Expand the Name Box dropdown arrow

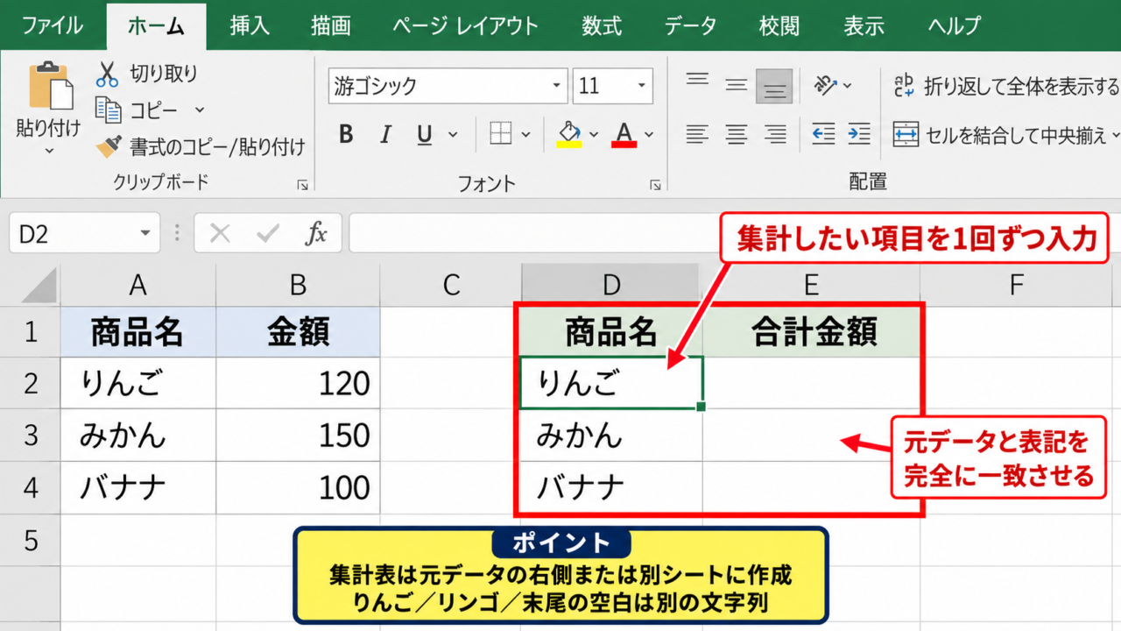145,233
